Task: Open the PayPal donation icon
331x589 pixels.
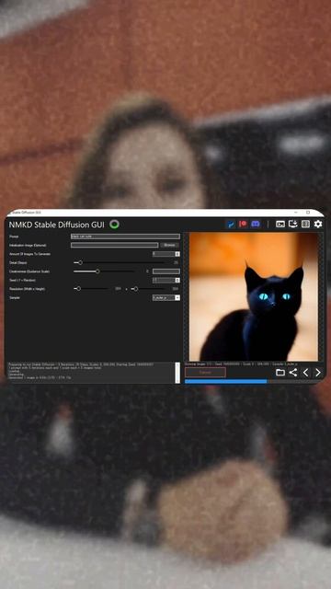Action: [230, 225]
